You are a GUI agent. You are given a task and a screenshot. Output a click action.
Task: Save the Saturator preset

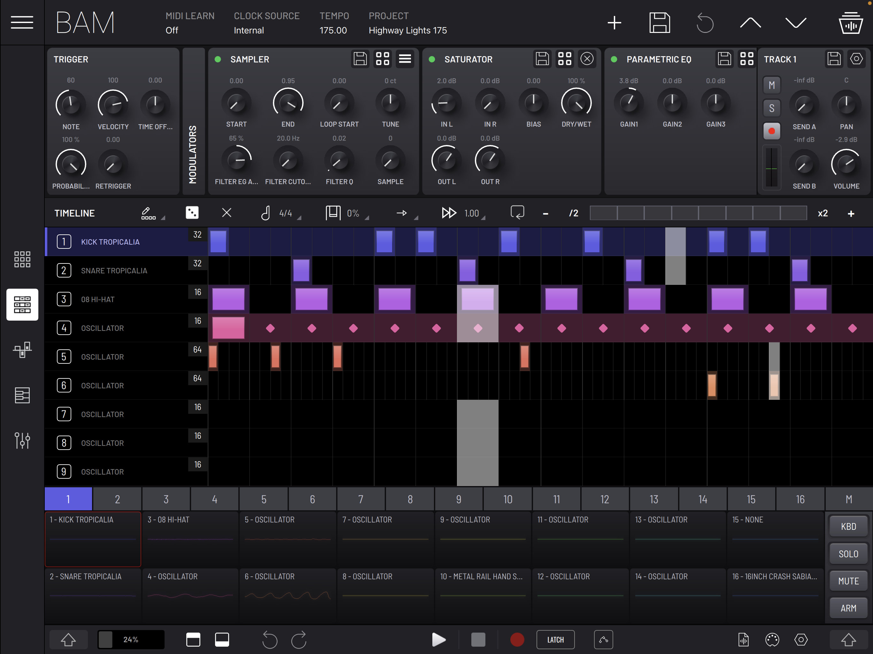542,59
